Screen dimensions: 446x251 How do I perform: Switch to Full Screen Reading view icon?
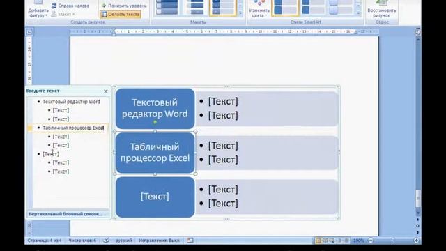tap(325, 241)
